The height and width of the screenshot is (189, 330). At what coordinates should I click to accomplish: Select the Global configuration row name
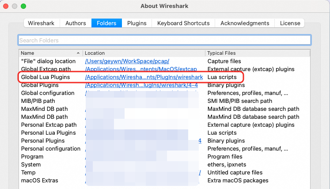(48, 93)
